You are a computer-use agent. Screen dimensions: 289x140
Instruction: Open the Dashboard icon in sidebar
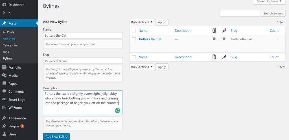coord(4,5)
